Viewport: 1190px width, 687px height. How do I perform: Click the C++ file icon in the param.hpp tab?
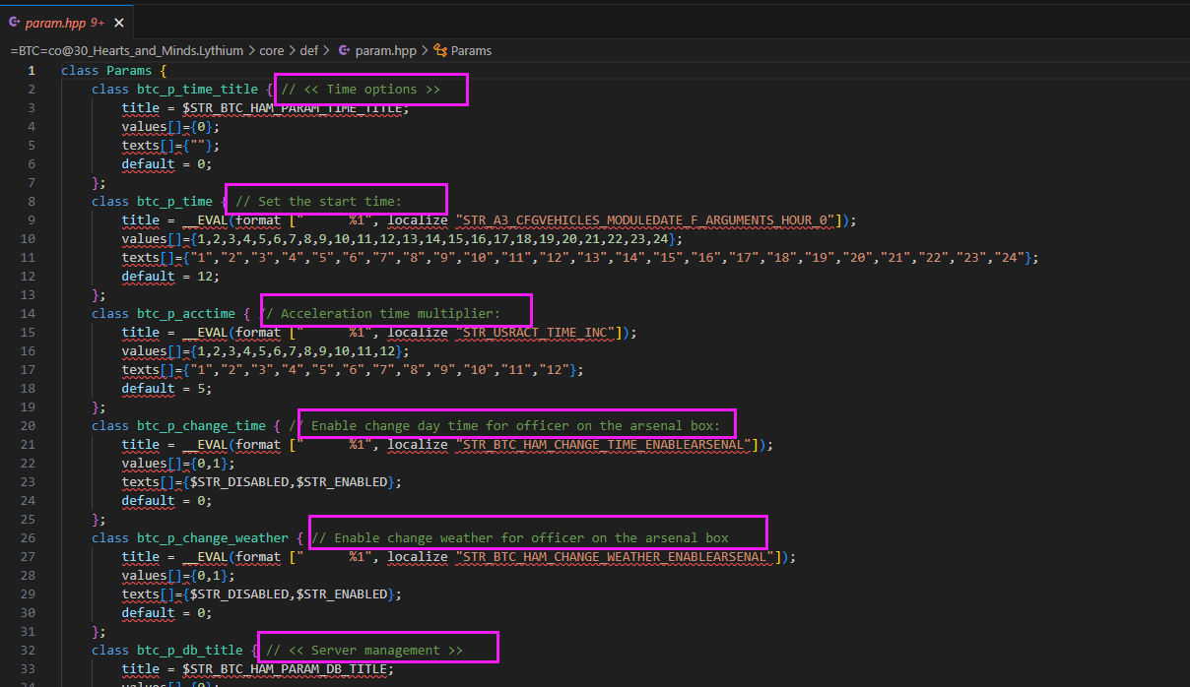click(x=15, y=22)
